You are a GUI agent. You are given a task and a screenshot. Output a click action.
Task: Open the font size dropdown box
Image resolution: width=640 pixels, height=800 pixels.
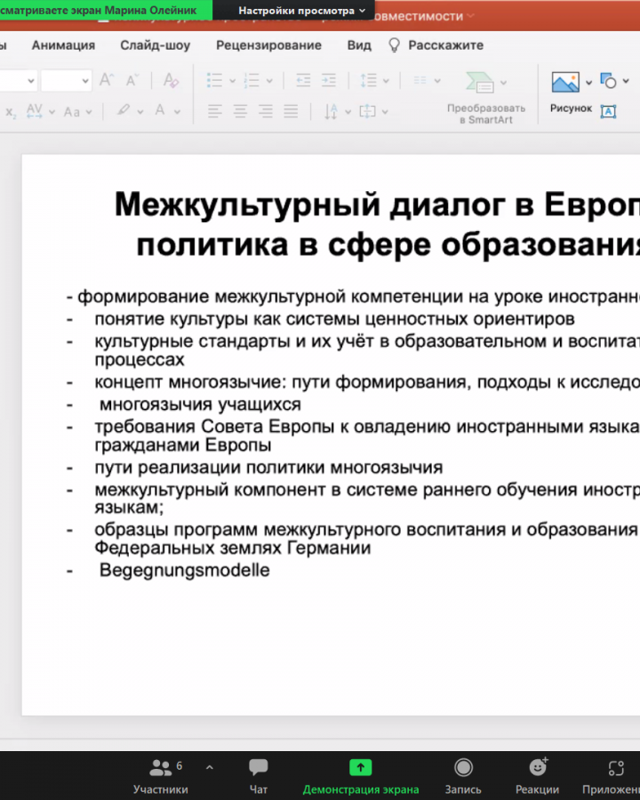pyautogui.click(x=66, y=81)
